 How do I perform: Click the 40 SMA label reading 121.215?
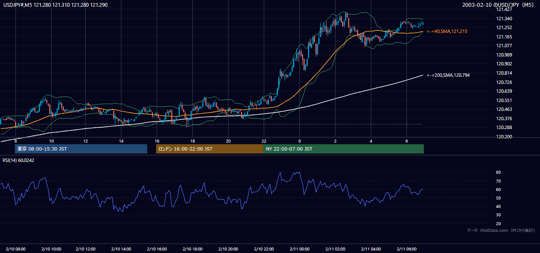tap(447, 32)
